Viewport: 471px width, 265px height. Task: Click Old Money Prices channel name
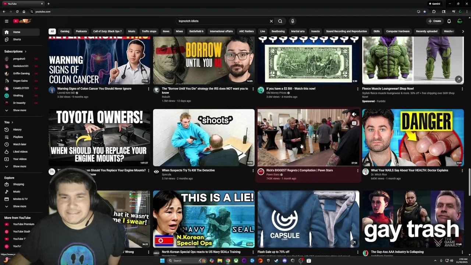click(276, 93)
